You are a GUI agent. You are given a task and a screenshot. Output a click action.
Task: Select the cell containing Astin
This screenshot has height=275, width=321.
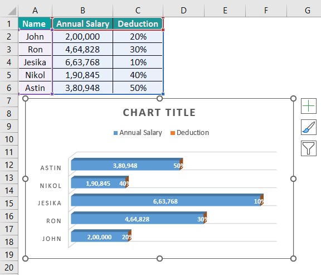coord(35,88)
